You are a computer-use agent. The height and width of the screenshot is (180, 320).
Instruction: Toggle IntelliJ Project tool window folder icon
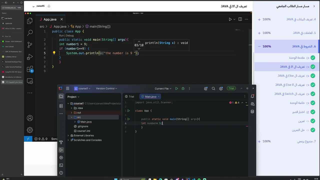[61, 96]
